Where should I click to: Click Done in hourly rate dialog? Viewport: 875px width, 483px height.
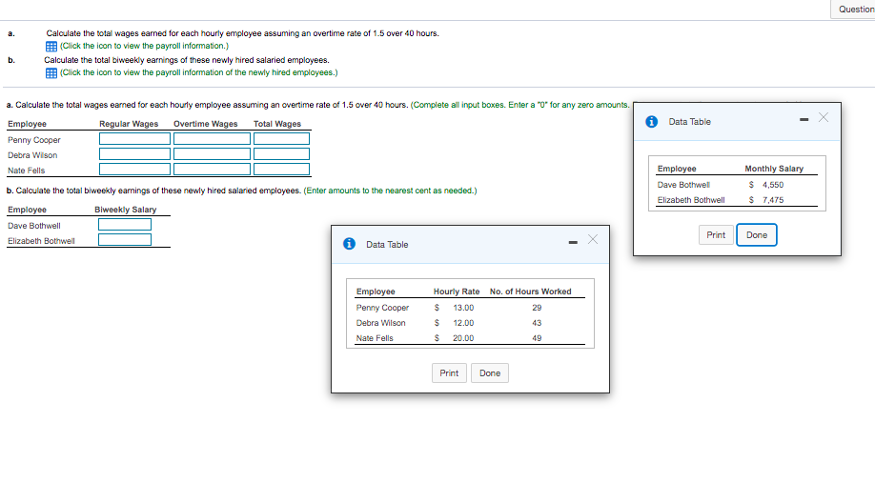(x=490, y=373)
